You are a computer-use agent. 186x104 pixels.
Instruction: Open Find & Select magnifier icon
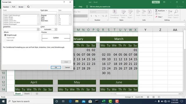(x=176, y=14)
